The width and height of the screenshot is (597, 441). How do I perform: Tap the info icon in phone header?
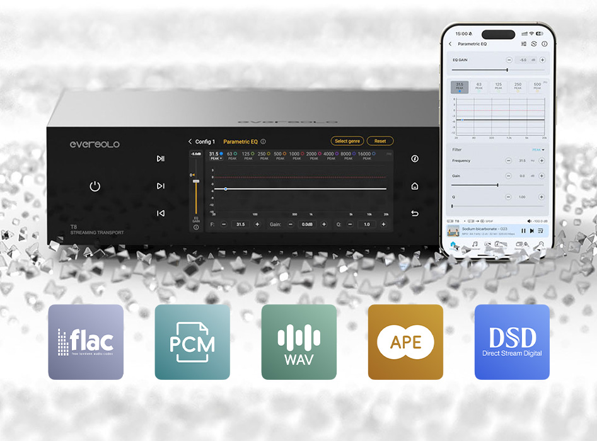[x=545, y=44]
